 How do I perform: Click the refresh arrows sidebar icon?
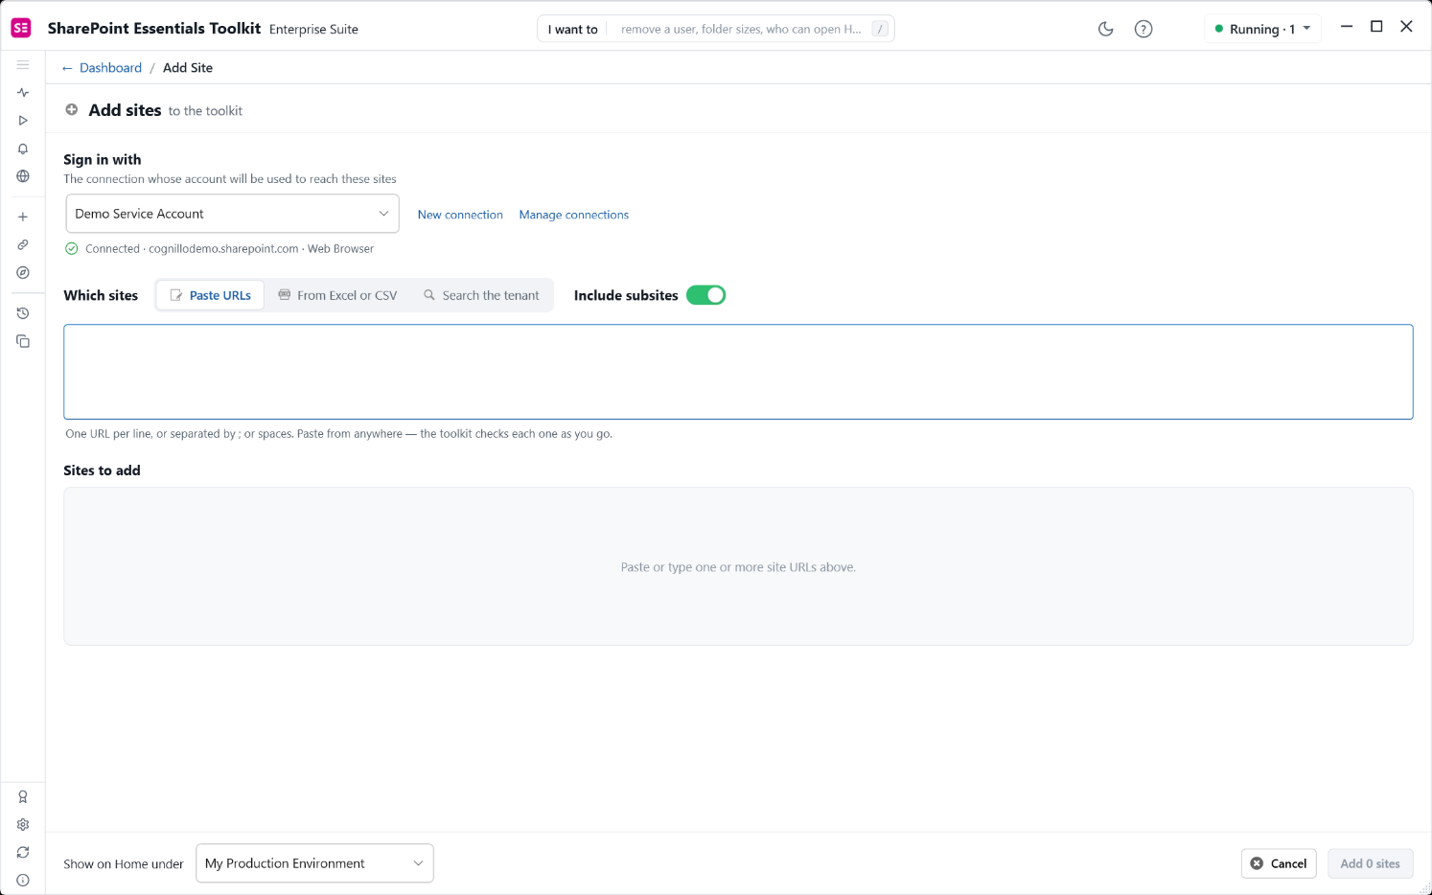[23, 852]
